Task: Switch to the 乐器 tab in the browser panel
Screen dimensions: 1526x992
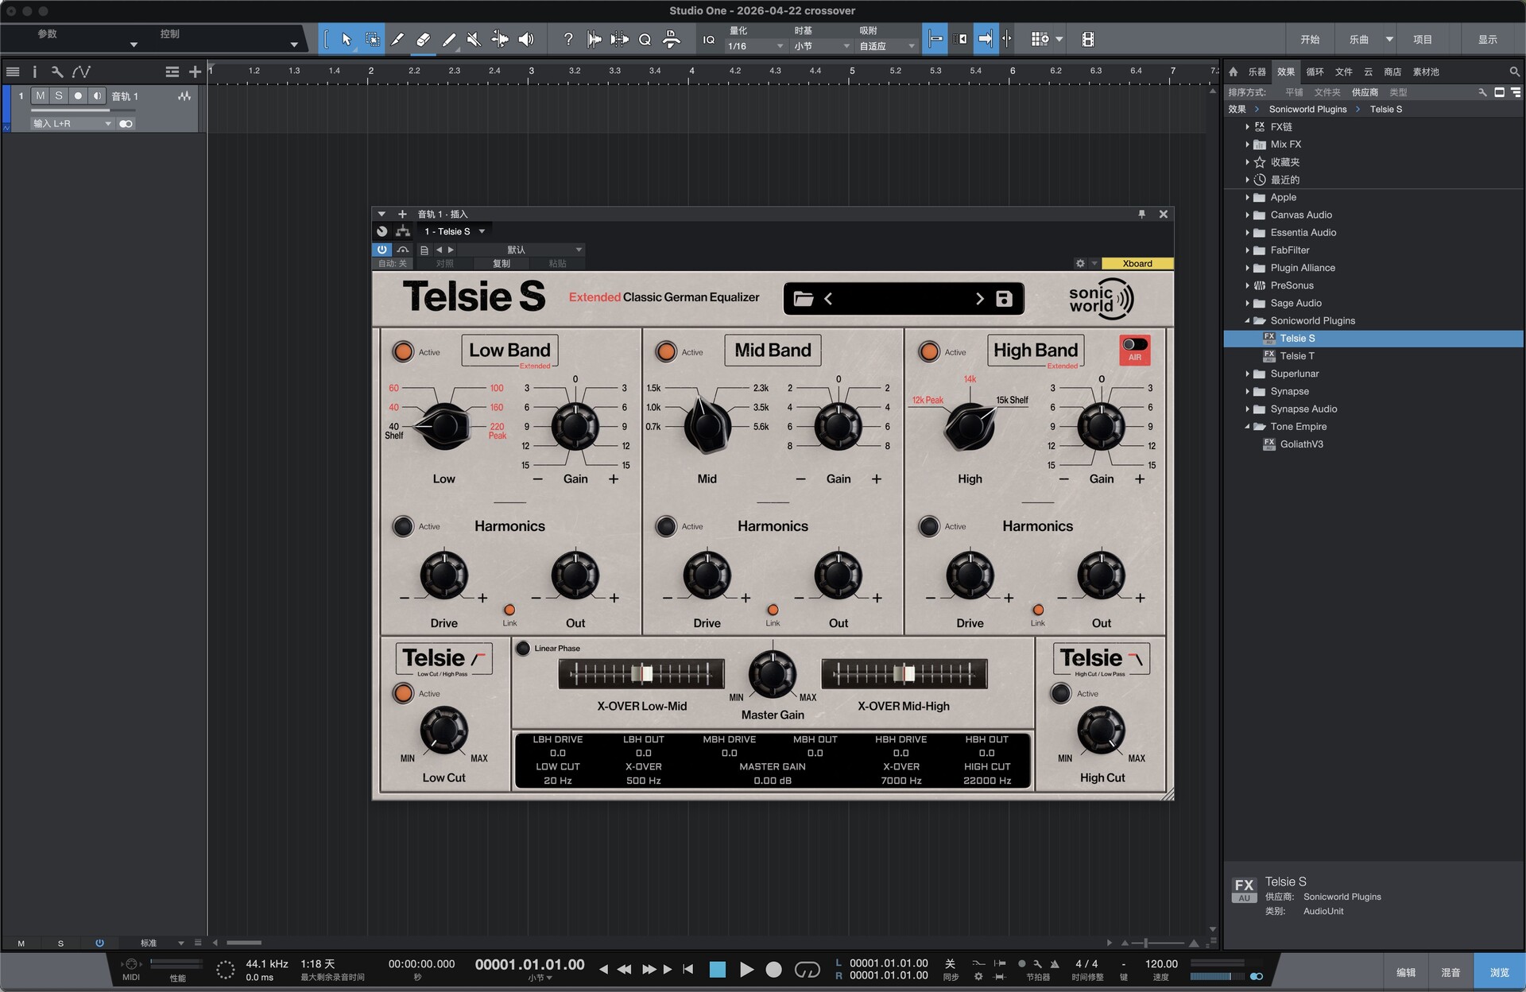Action: 1258,72
